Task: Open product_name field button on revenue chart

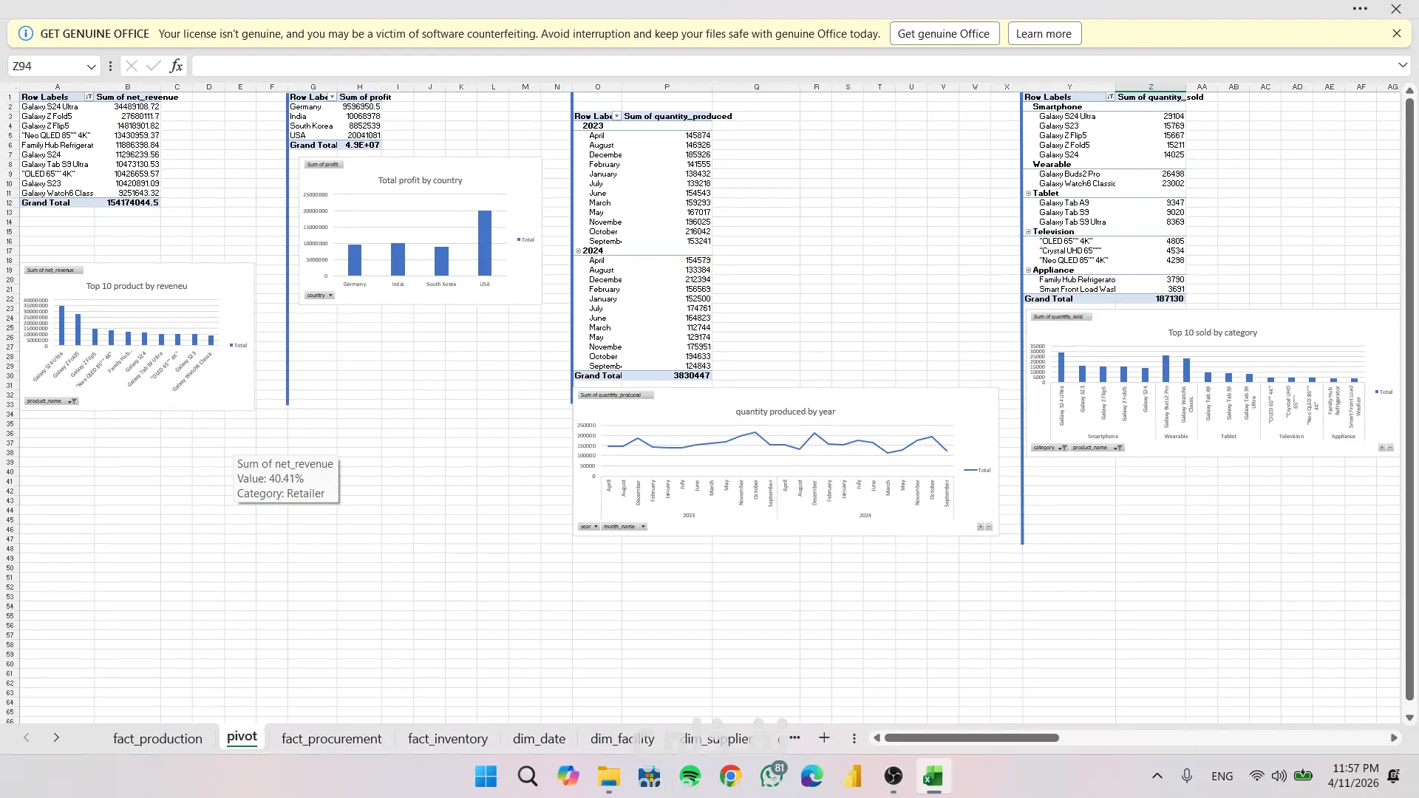Action: tap(51, 401)
